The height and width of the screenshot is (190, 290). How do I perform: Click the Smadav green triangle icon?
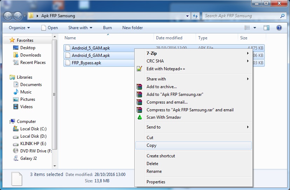[140, 117]
